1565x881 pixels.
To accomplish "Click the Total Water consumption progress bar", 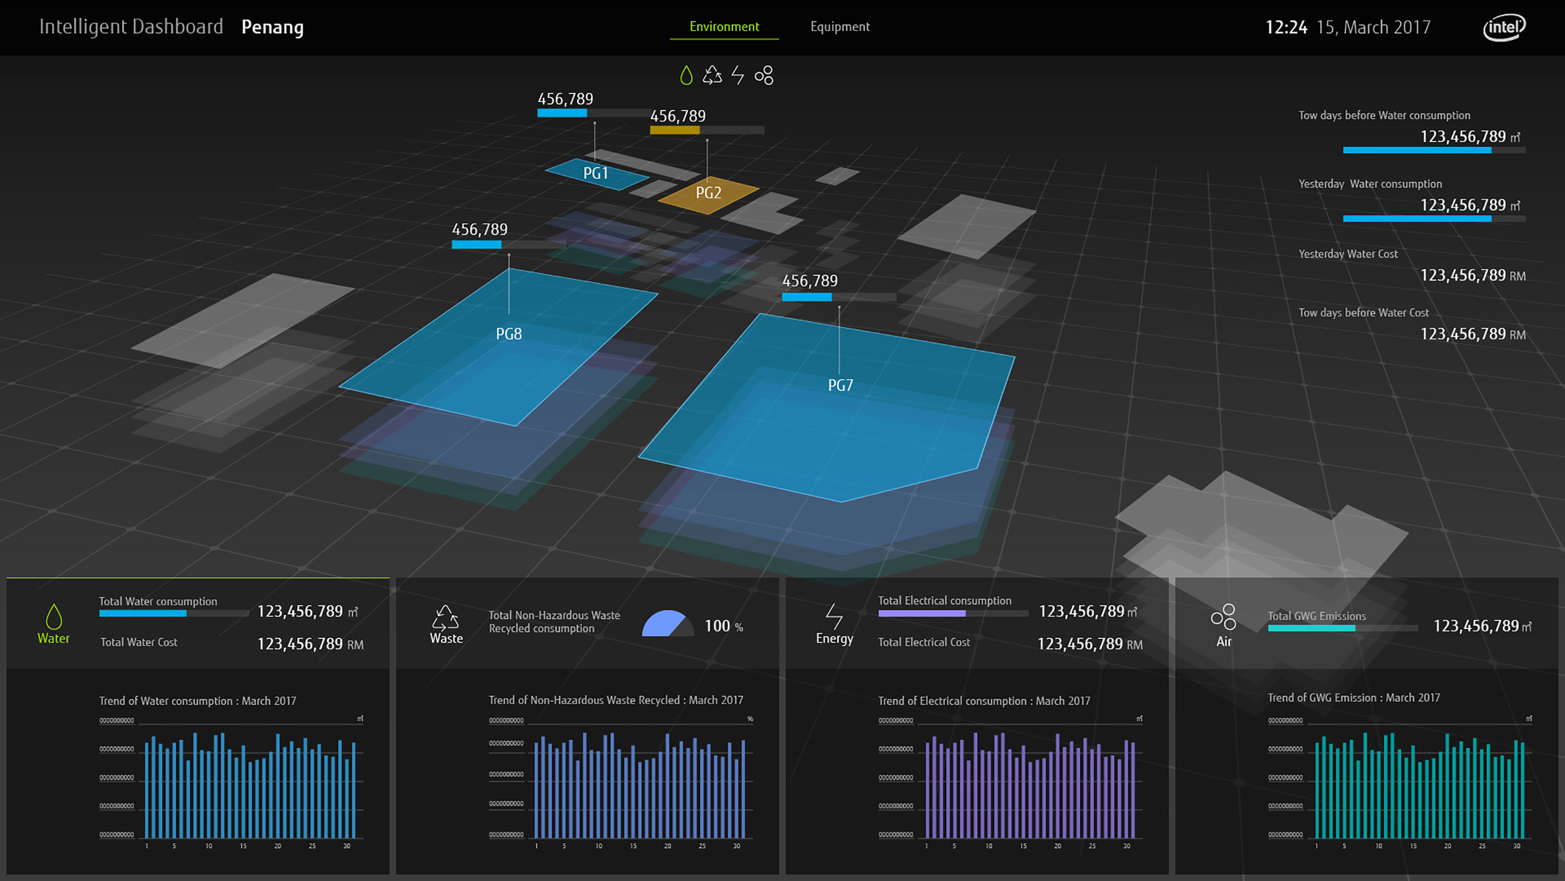I will [x=174, y=613].
